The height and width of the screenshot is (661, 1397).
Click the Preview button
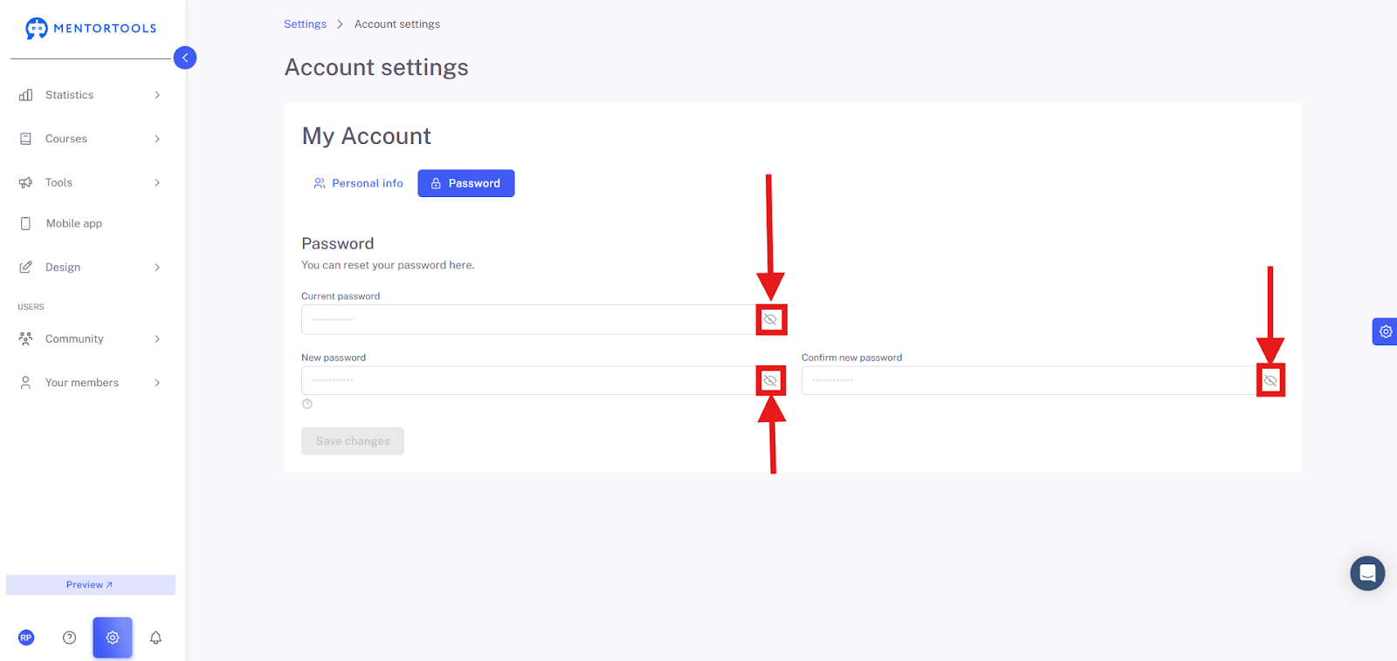[x=91, y=585]
